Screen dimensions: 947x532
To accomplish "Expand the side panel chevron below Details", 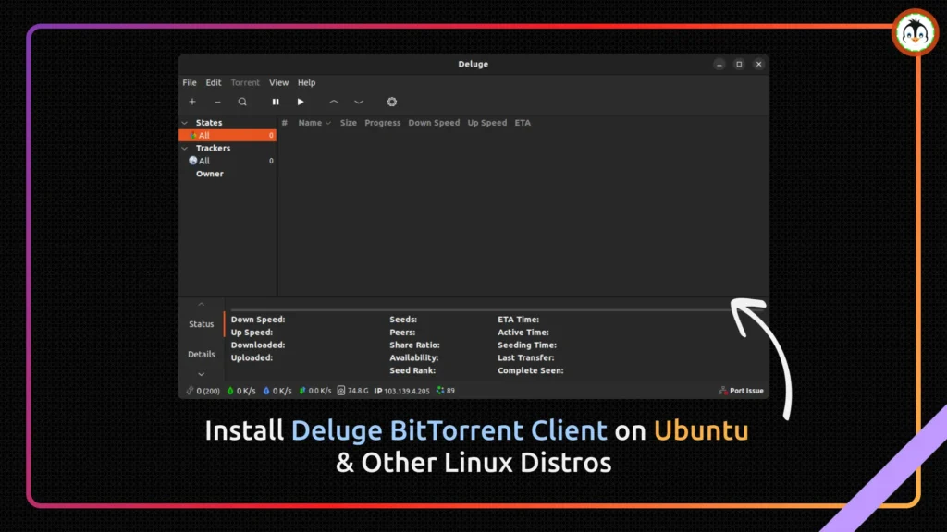I will tap(202, 373).
